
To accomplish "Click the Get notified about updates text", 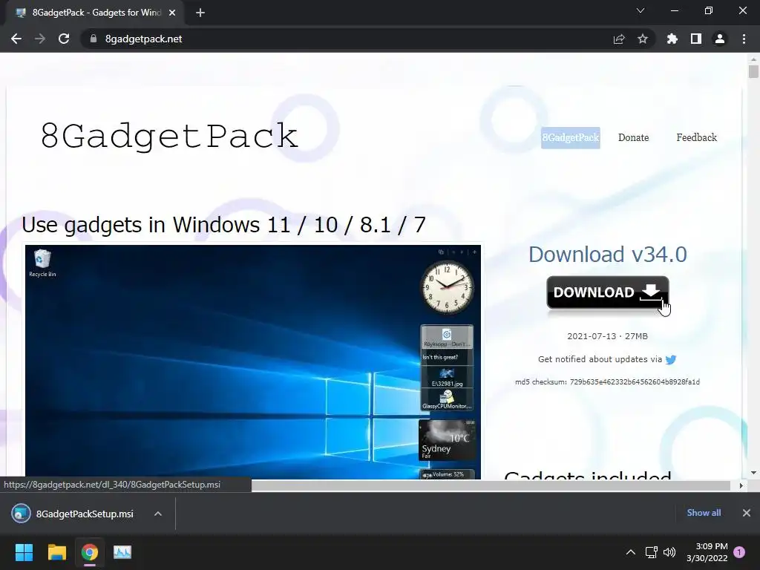I will click(600, 359).
